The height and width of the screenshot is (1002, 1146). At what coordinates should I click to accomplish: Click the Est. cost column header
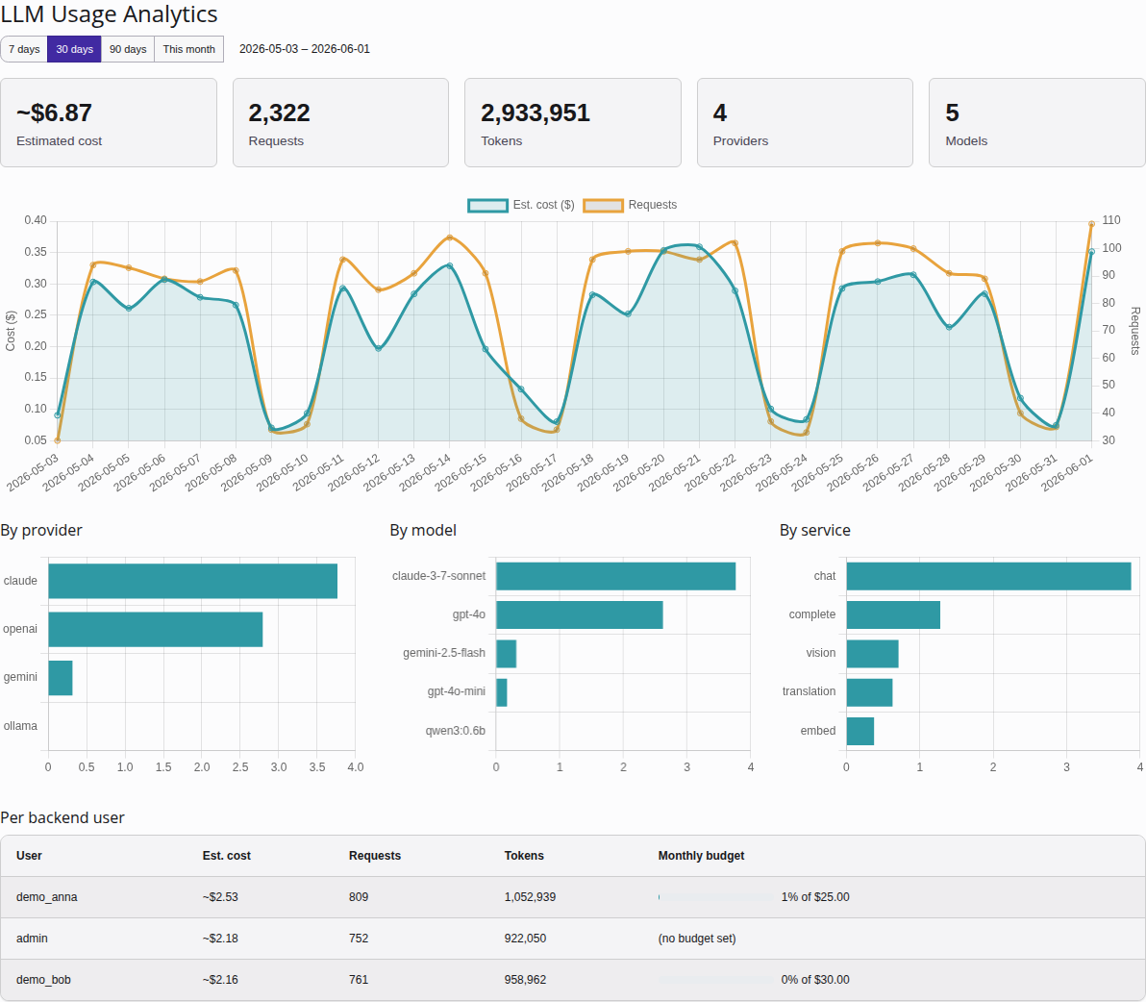point(227,856)
